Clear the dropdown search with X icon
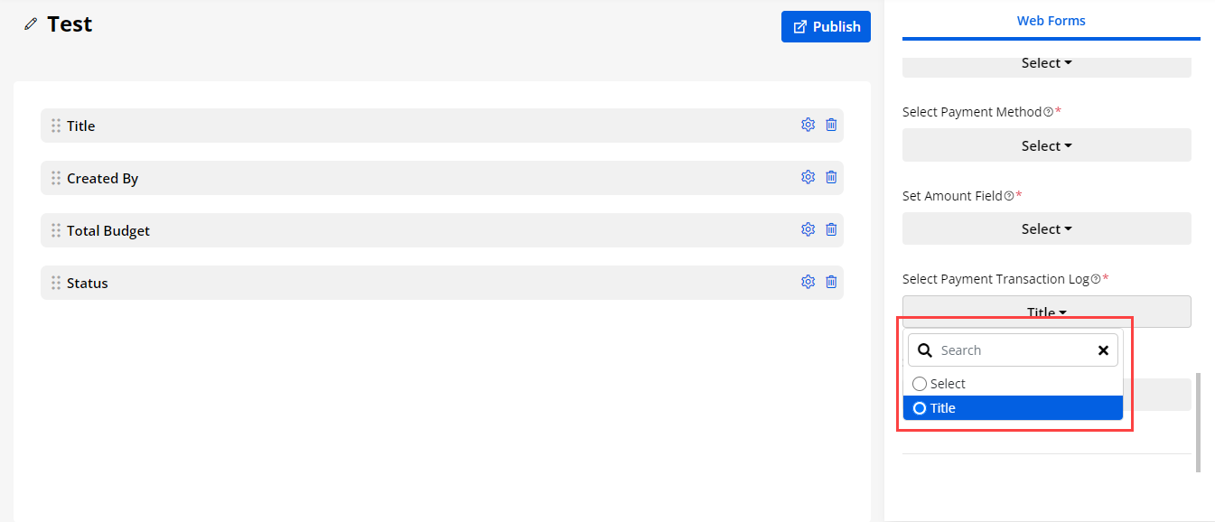Viewport: 1215px width, 522px height. pyautogui.click(x=1103, y=350)
